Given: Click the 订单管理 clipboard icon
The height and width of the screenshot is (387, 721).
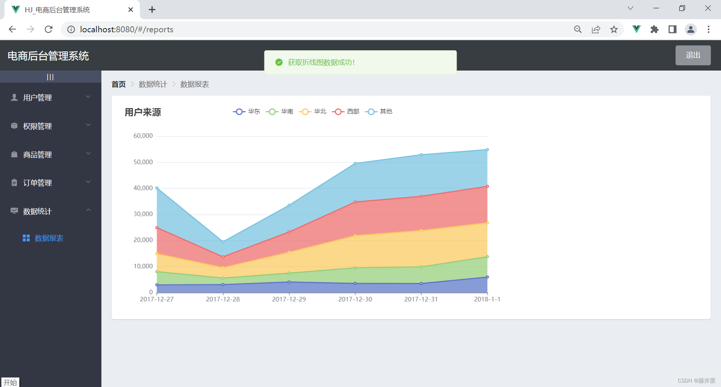Looking at the screenshot, I should tap(14, 182).
